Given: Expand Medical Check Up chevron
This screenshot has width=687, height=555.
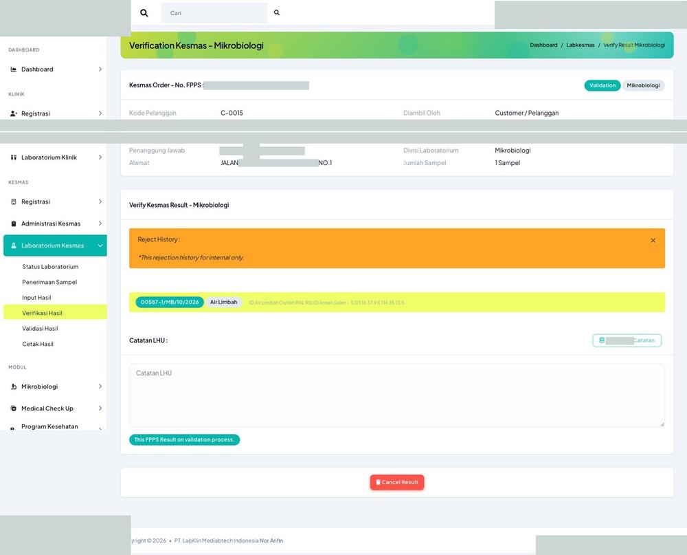Looking at the screenshot, I should 100,409.
